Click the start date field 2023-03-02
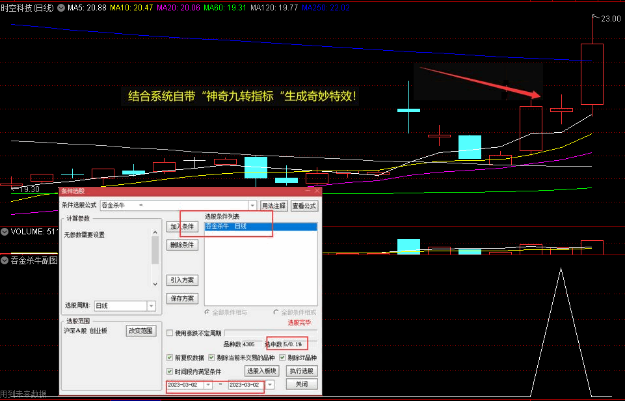Viewport: 625px width, 401px height. pyautogui.click(x=185, y=385)
